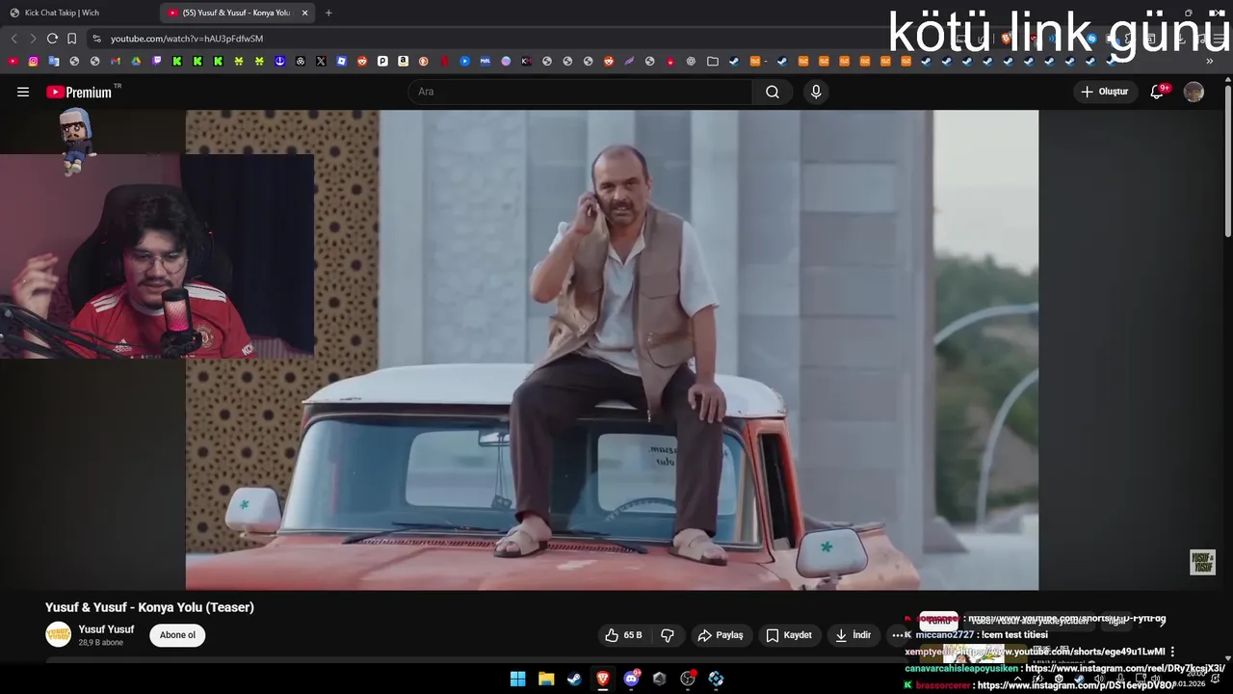The image size is (1233, 694).
Task: Open the account avatar menu
Action: pos(1194,92)
